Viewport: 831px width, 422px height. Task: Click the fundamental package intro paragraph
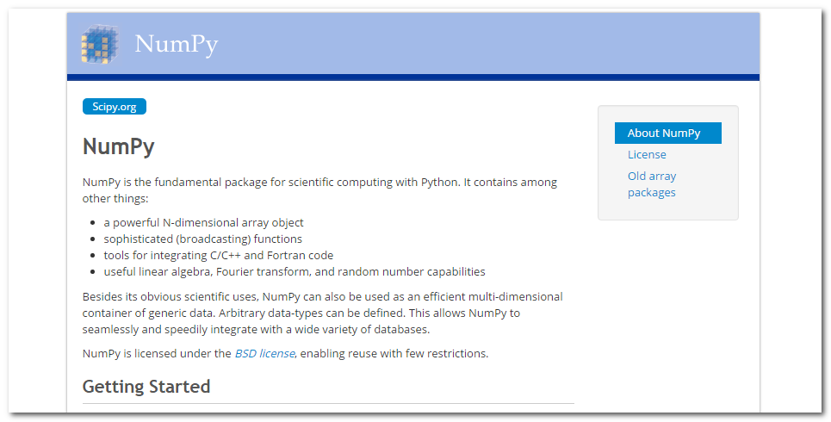(319, 190)
